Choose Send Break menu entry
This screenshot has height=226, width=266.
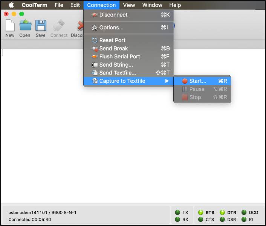(x=113, y=48)
